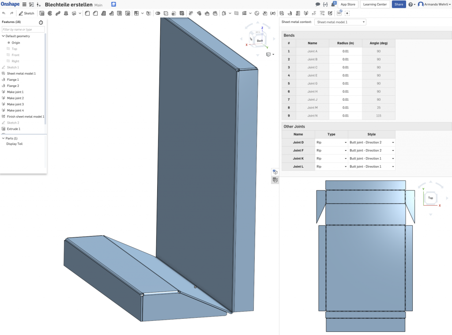The image size is (452, 335).
Task: Open the Sheet metal context dropdown
Action: [x=340, y=22]
